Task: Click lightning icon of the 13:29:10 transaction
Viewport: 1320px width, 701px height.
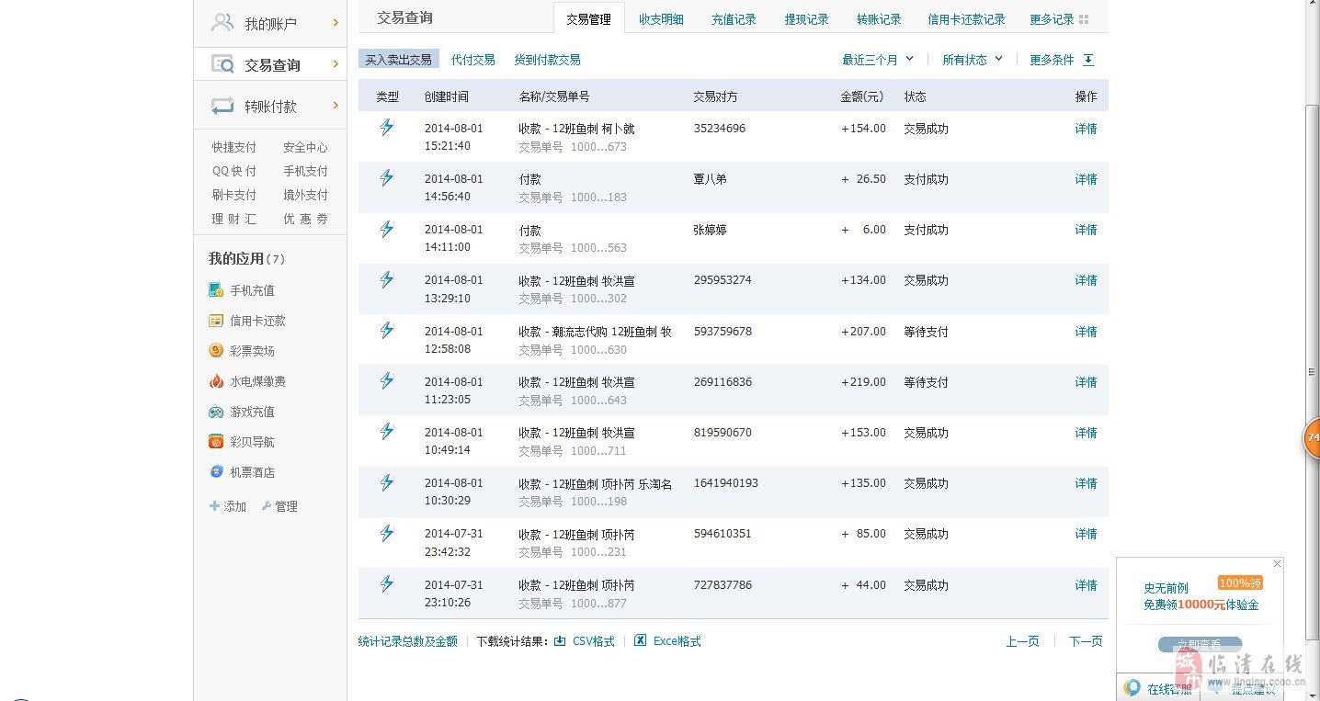Action: 387,279
